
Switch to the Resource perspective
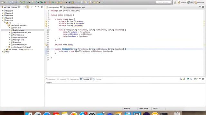click(200, 3)
